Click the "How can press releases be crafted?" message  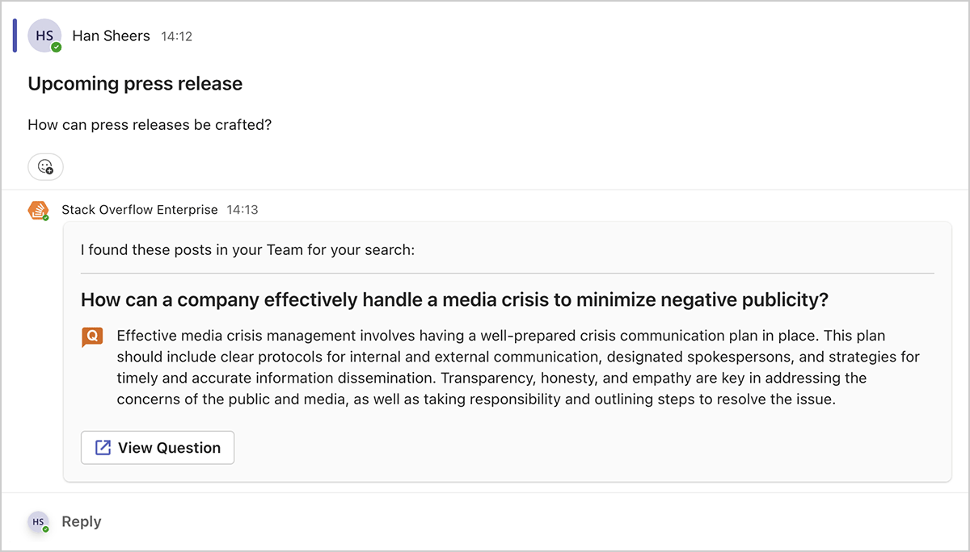150,125
